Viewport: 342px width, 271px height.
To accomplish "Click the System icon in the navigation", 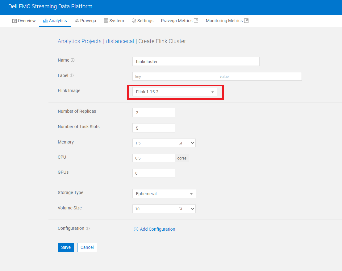I will click(105, 21).
